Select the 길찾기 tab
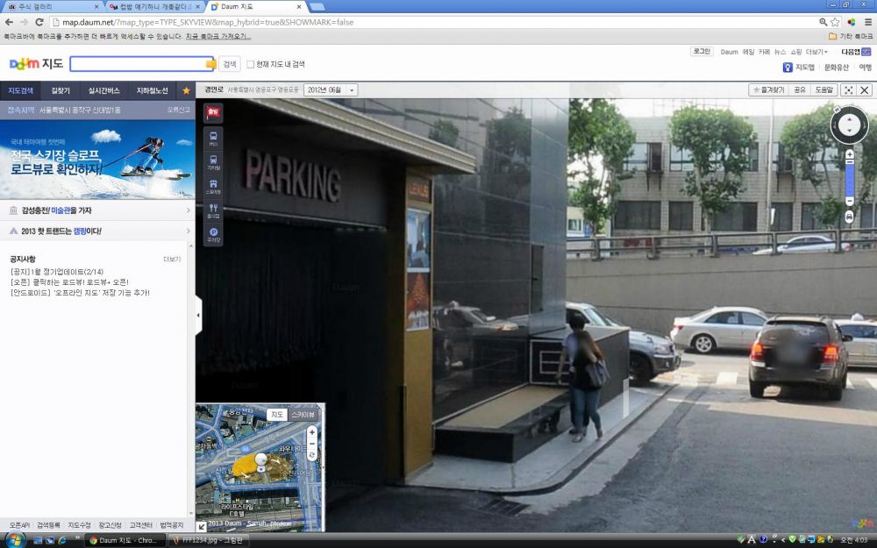877x548 pixels. pyautogui.click(x=61, y=90)
